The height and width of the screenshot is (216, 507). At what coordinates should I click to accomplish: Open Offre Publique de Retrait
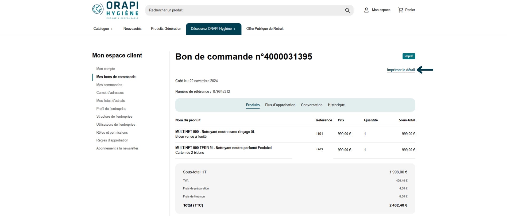pos(265,29)
